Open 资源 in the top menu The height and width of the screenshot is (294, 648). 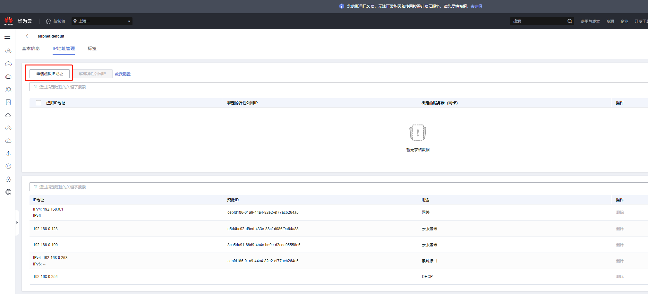(610, 21)
